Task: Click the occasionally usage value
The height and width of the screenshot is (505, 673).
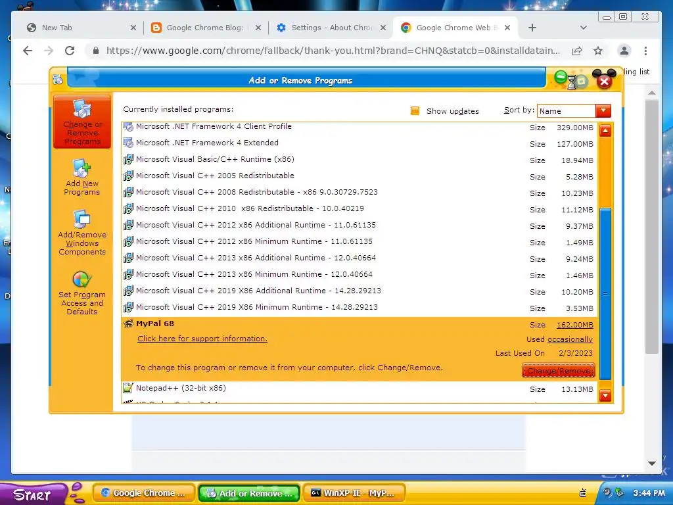Action: (570, 339)
